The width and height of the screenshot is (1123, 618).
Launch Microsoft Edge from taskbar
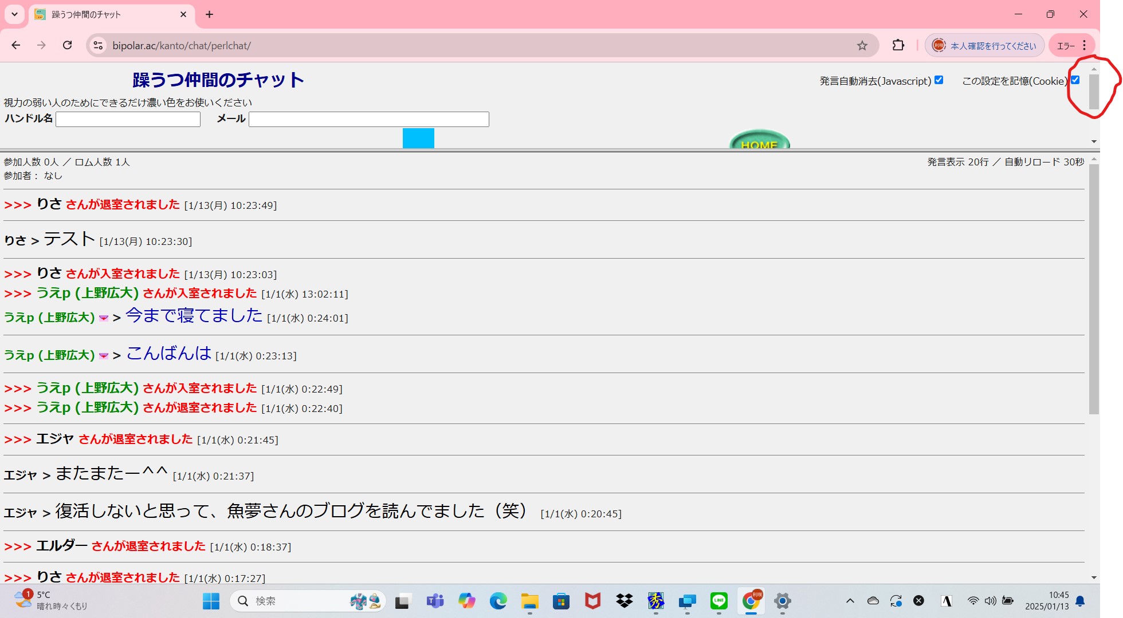coord(498,601)
